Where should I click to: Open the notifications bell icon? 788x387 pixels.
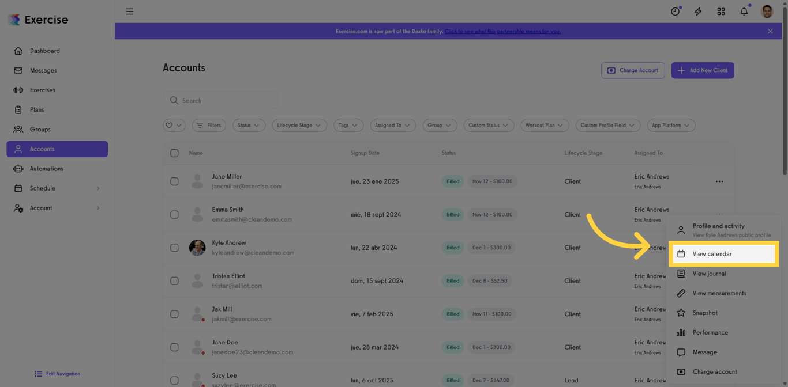pos(744,11)
